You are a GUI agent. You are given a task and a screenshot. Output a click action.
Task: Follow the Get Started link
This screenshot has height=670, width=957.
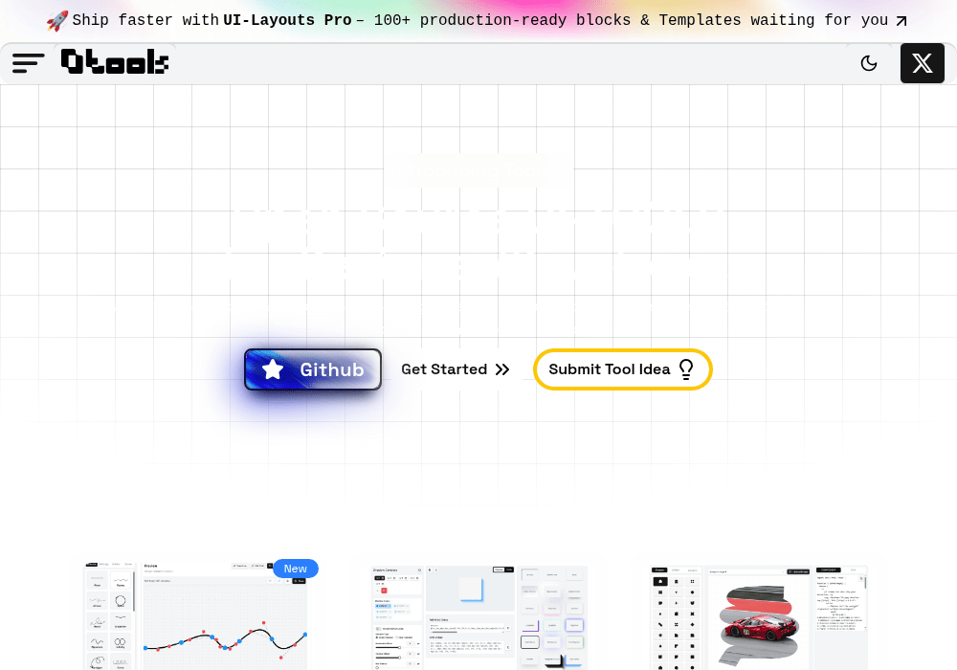456,369
